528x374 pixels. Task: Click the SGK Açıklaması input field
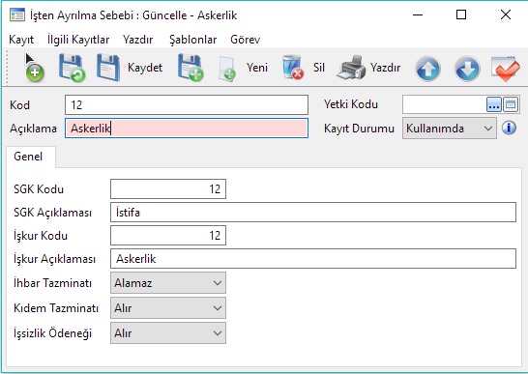tap(313, 212)
